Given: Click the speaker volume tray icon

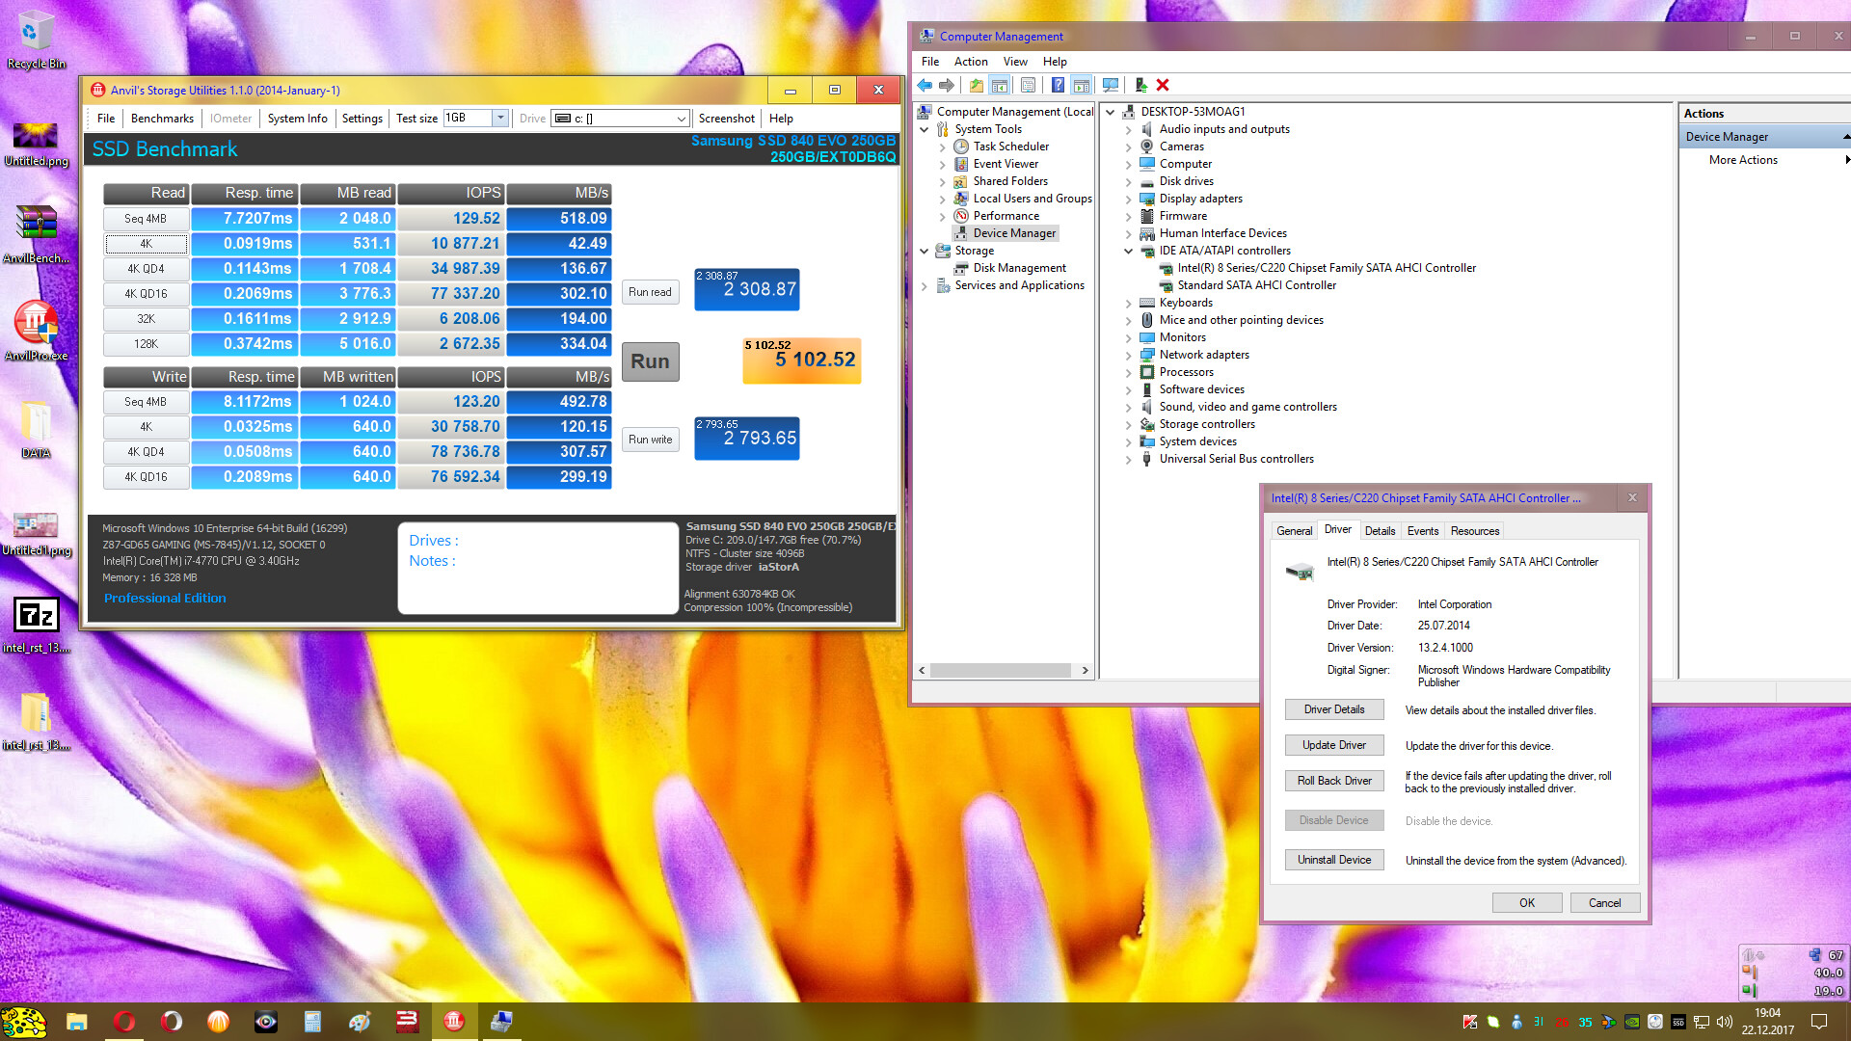Looking at the screenshot, I should coord(1725,1022).
